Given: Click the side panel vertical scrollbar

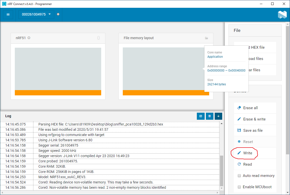Looking at the screenshot, I should [x=287, y=90].
